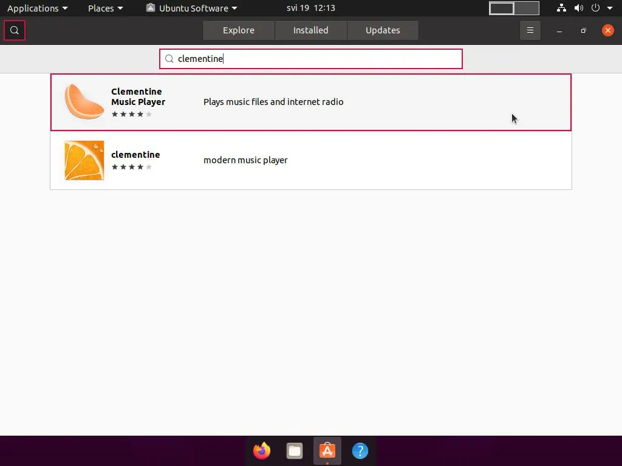Switch to the Installed tab

click(310, 30)
